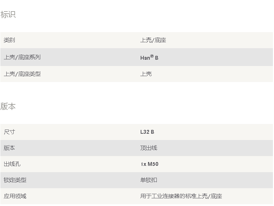This screenshot has width=274, height=206.
Task: Click the registered trademark symbol after Han
Action: [x=152, y=56]
